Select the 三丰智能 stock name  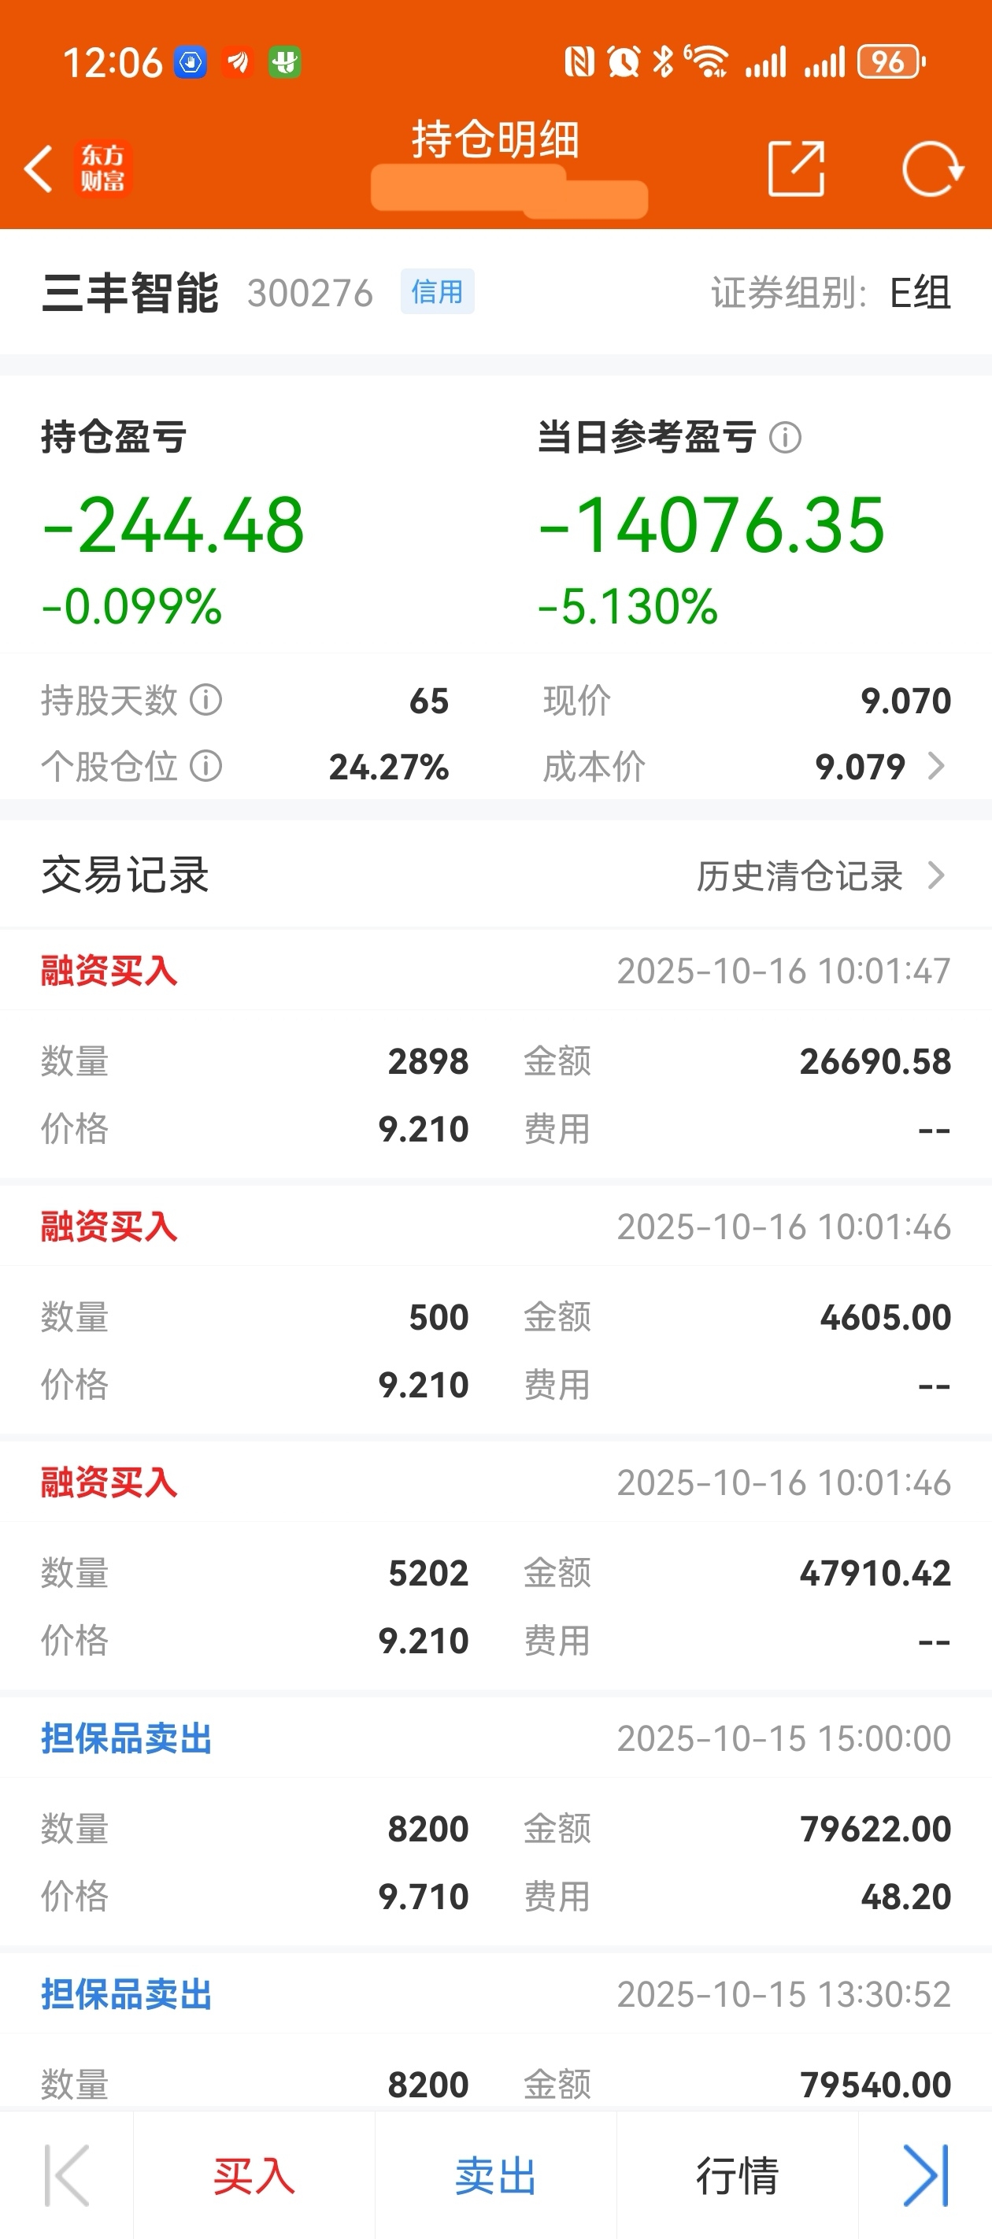(131, 292)
